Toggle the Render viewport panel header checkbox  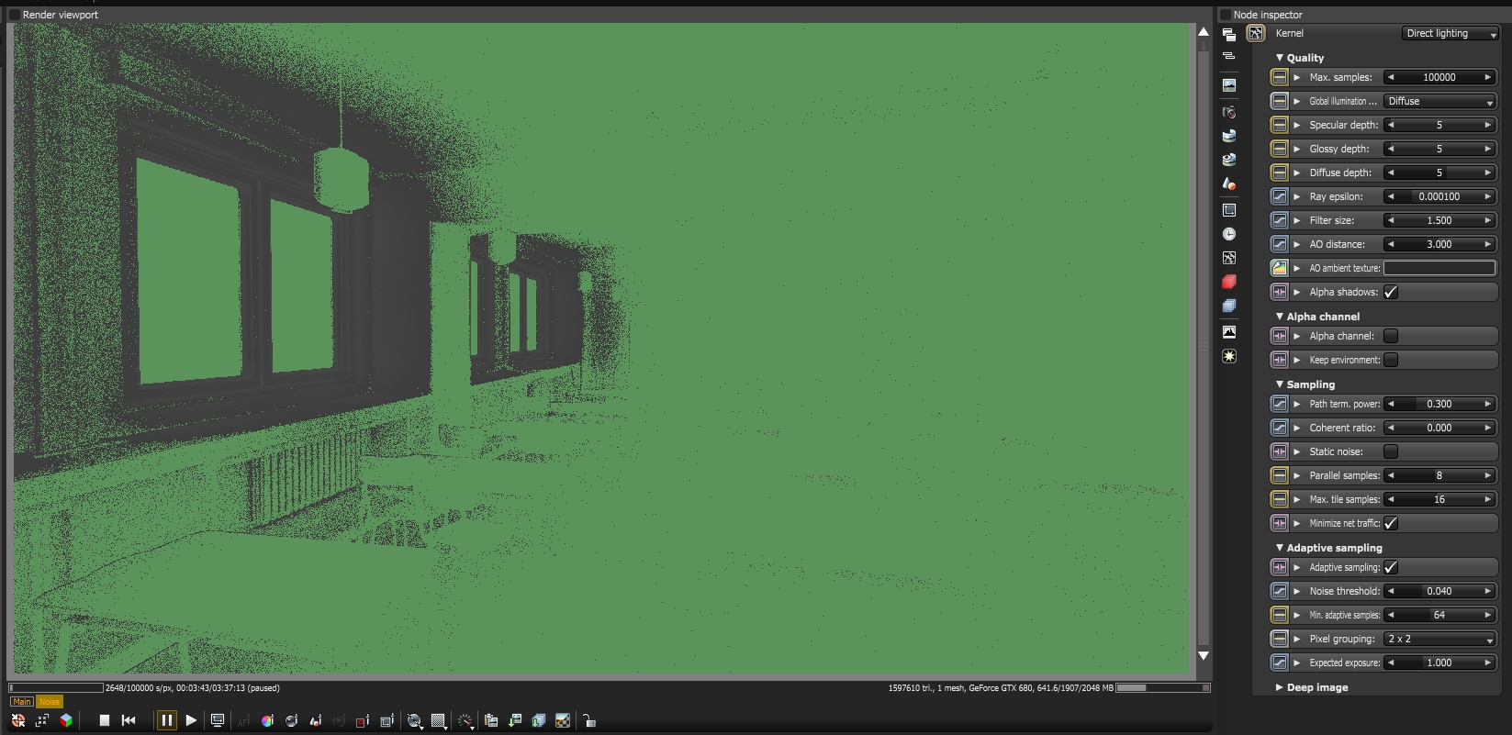pyautogui.click(x=14, y=15)
